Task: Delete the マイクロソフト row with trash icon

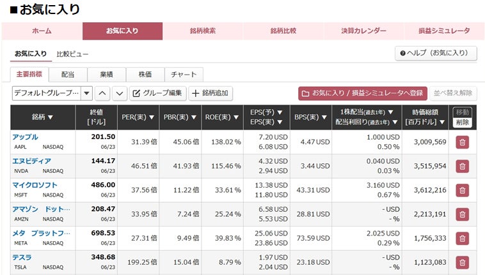Action: [462, 190]
